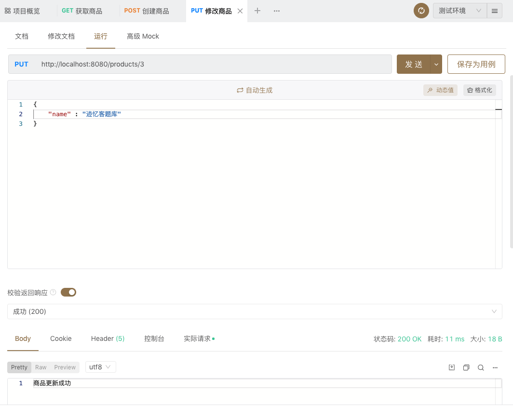This screenshot has height=406, width=513.
Task: Click the 格式化 format button
Action: [x=480, y=90]
